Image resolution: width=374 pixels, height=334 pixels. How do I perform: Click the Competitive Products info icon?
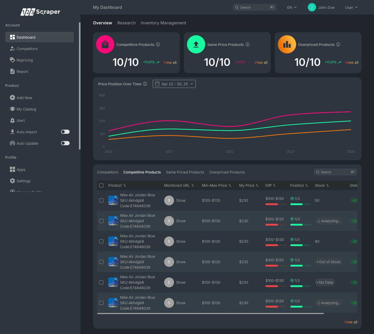click(158, 44)
